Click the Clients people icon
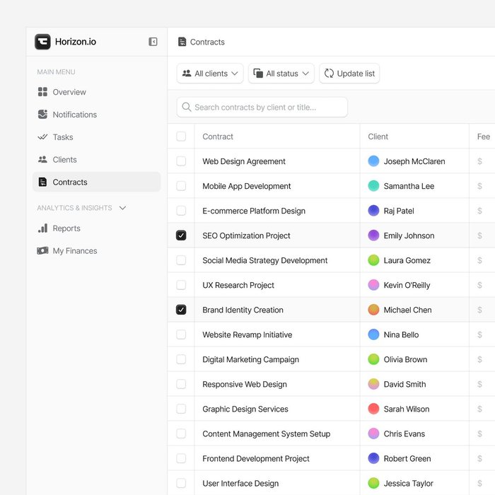The height and width of the screenshot is (495, 495). (x=42, y=160)
